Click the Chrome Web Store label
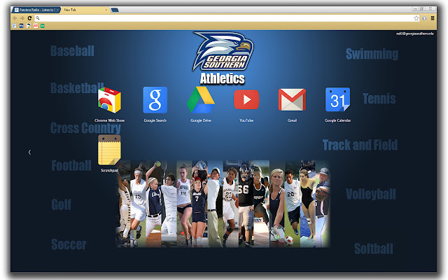 (109, 120)
